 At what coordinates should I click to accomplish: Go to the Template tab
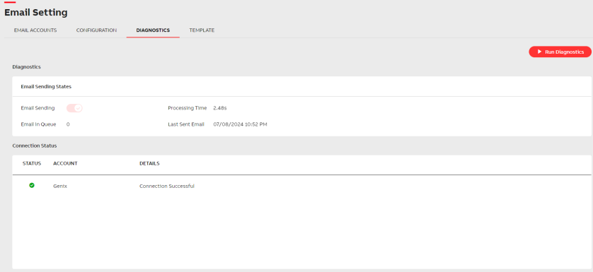[x=202, y=30]
